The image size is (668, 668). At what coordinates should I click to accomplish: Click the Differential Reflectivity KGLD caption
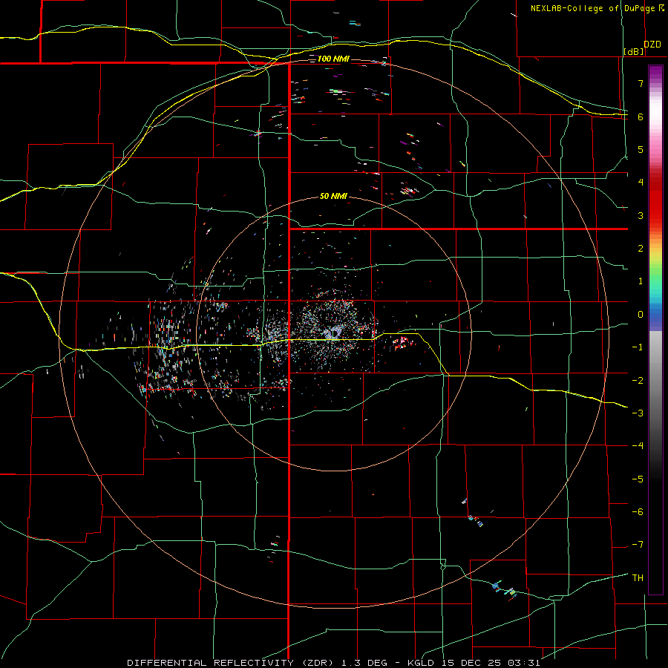point(333,663)
